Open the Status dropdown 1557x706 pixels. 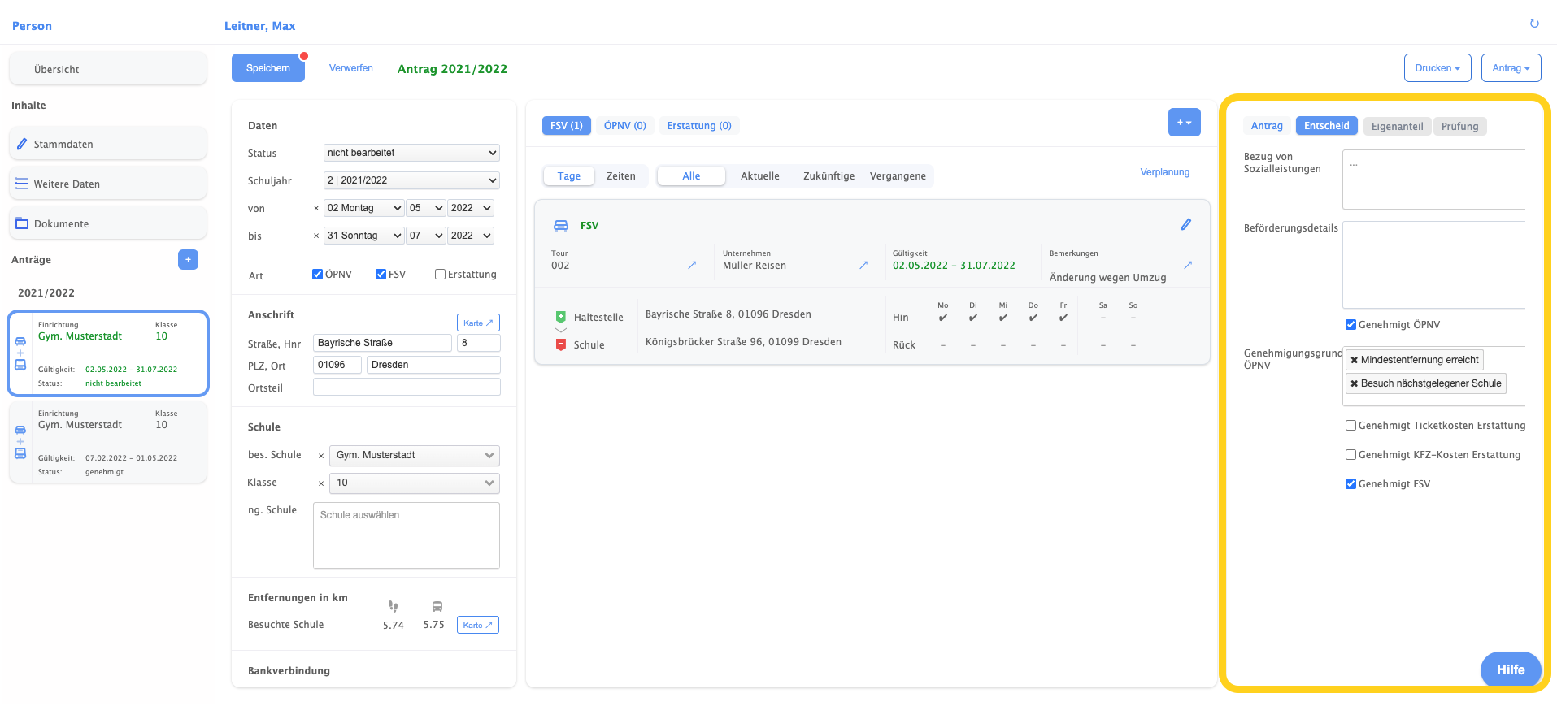coord(411,153)
